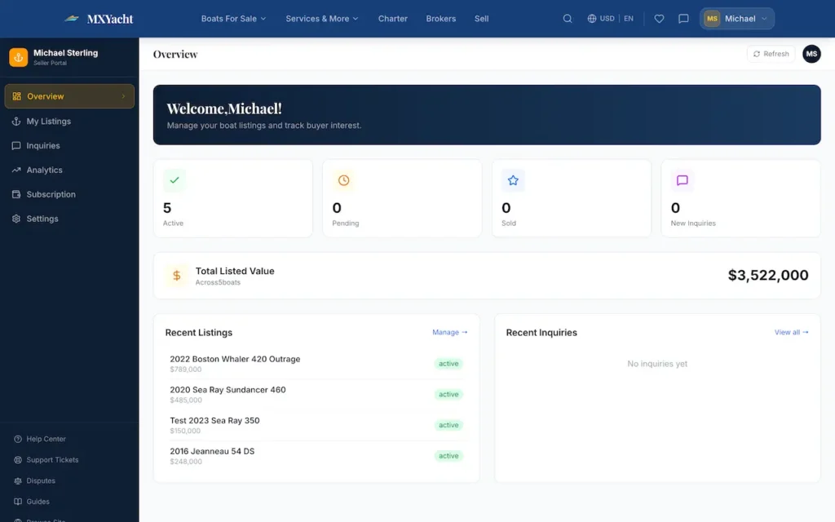Click the dollar sign Total Listed Value icon

(x=176, y=276)
